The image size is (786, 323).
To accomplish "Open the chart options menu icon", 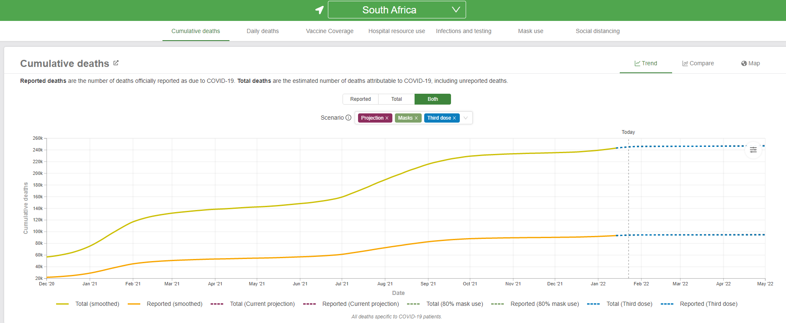I will click(x=753, y=150).
